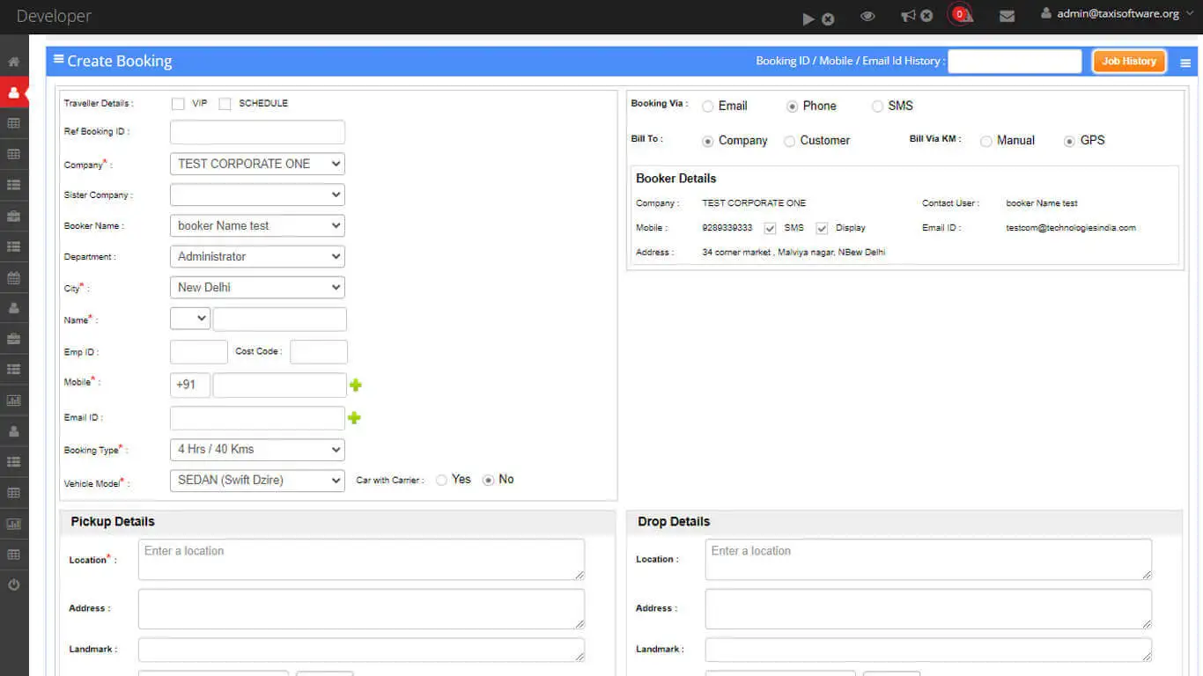The width and height of the screenshot is (1203, 676).
Task: Open the red alert notification badge
Action: pyautogui.click(x=960, y=15)
